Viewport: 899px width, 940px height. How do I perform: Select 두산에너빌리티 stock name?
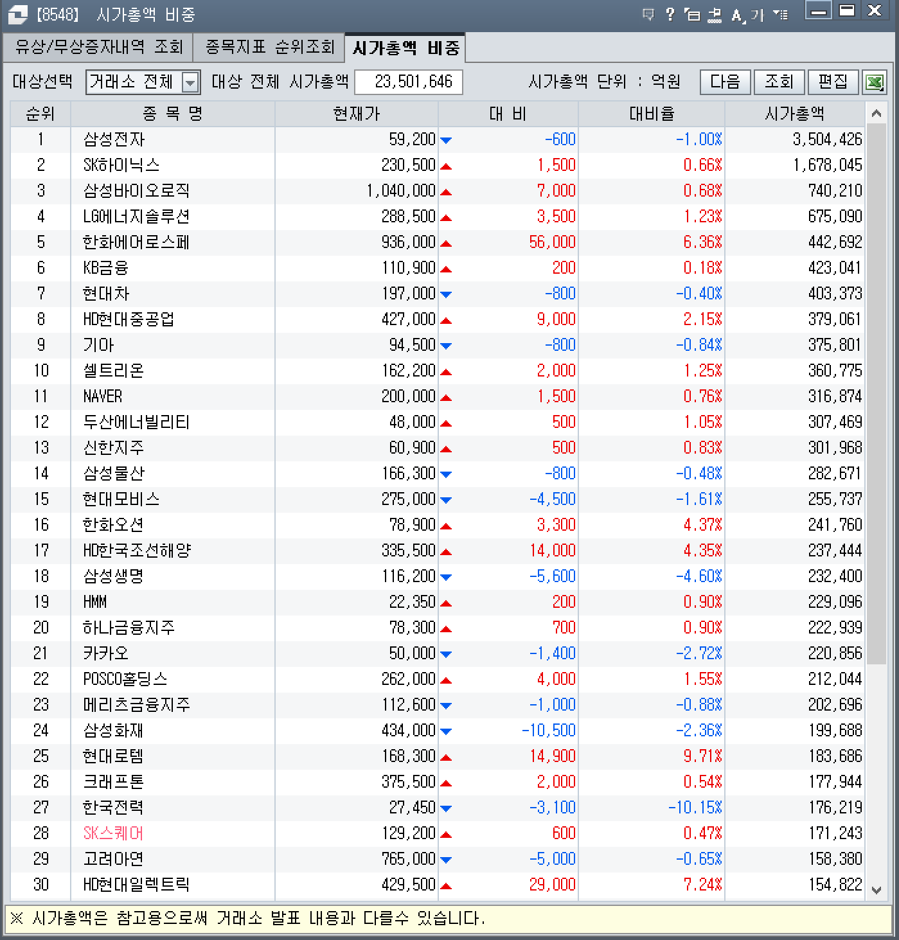pyautogui.click(x=136, y=422)
